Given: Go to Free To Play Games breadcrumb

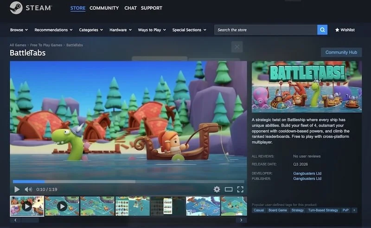Looking at the screenshot, I should tap(46, 45).
